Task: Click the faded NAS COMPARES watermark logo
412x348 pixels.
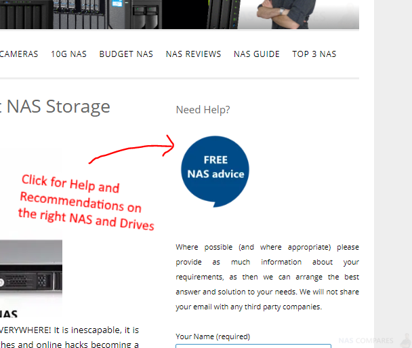Action: (x=366, y=341)
